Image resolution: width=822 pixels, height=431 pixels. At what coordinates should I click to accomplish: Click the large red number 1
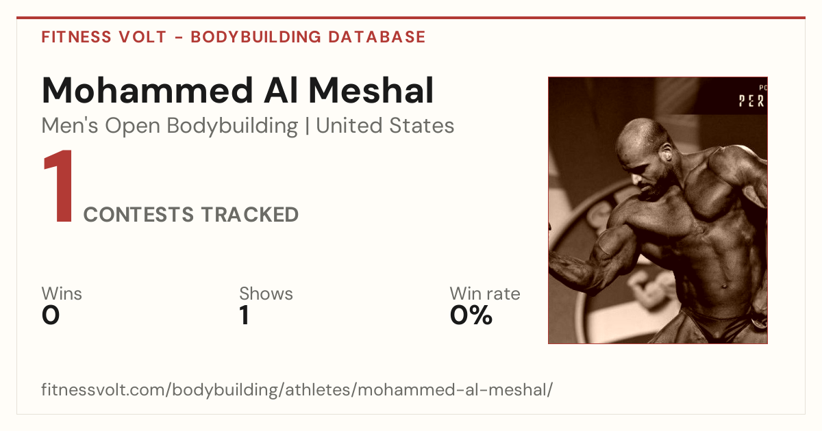pyautogui.click(x=59, y=188)
